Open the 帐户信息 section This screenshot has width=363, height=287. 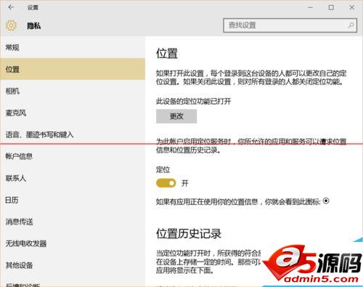click(73, 156)
